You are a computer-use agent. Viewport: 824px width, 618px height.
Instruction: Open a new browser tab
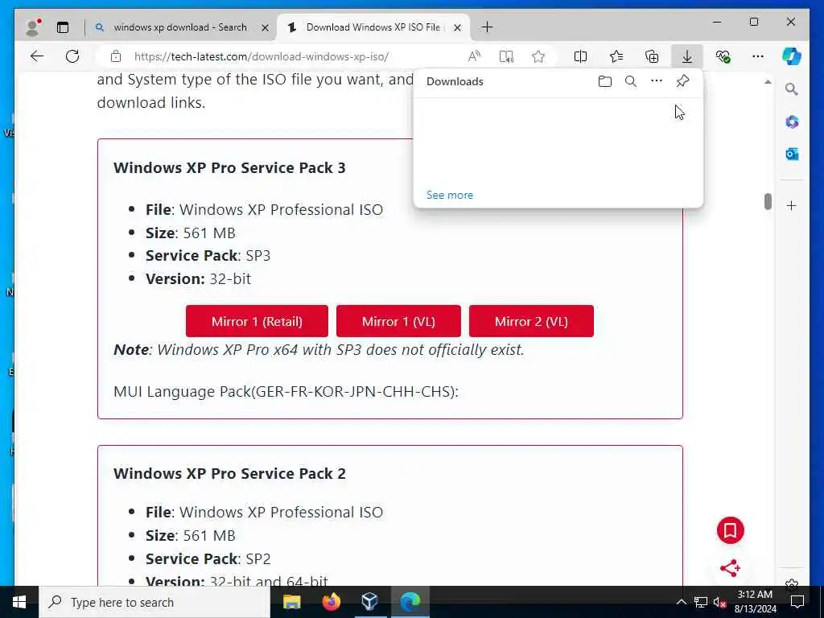[487, 27]
